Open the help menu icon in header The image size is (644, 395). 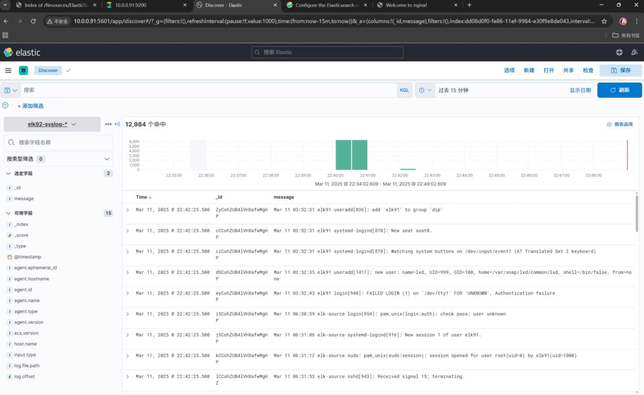pyautogui.click(x=619, y=53)
